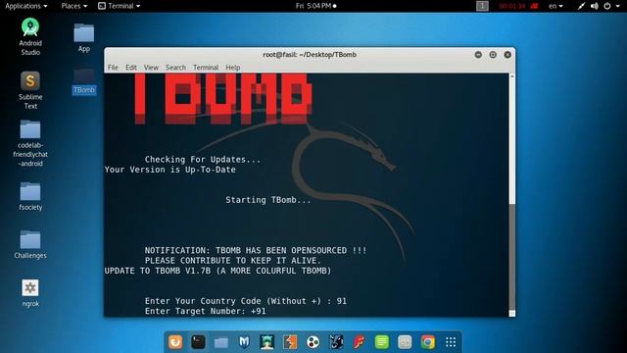
Task: Launch Metasploit blue M shield icon
Action: click(244, 342)
